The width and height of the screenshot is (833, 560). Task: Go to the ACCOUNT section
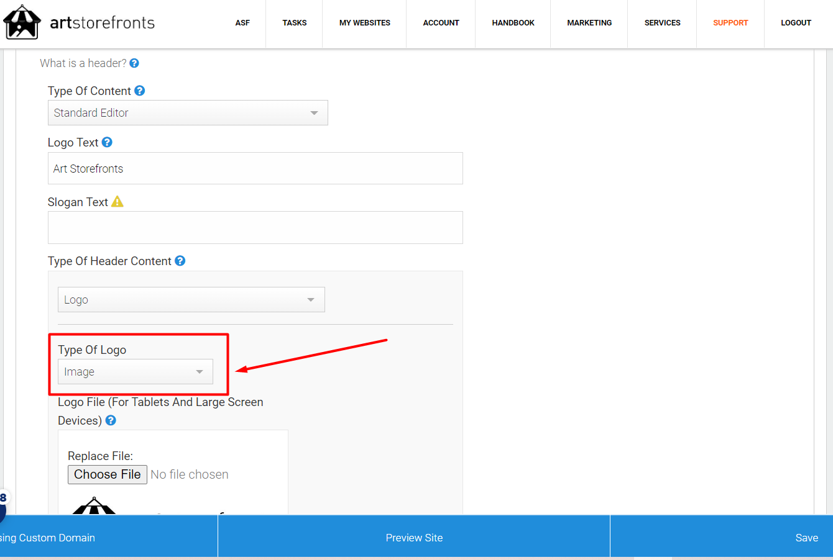(x=441, y=23)
